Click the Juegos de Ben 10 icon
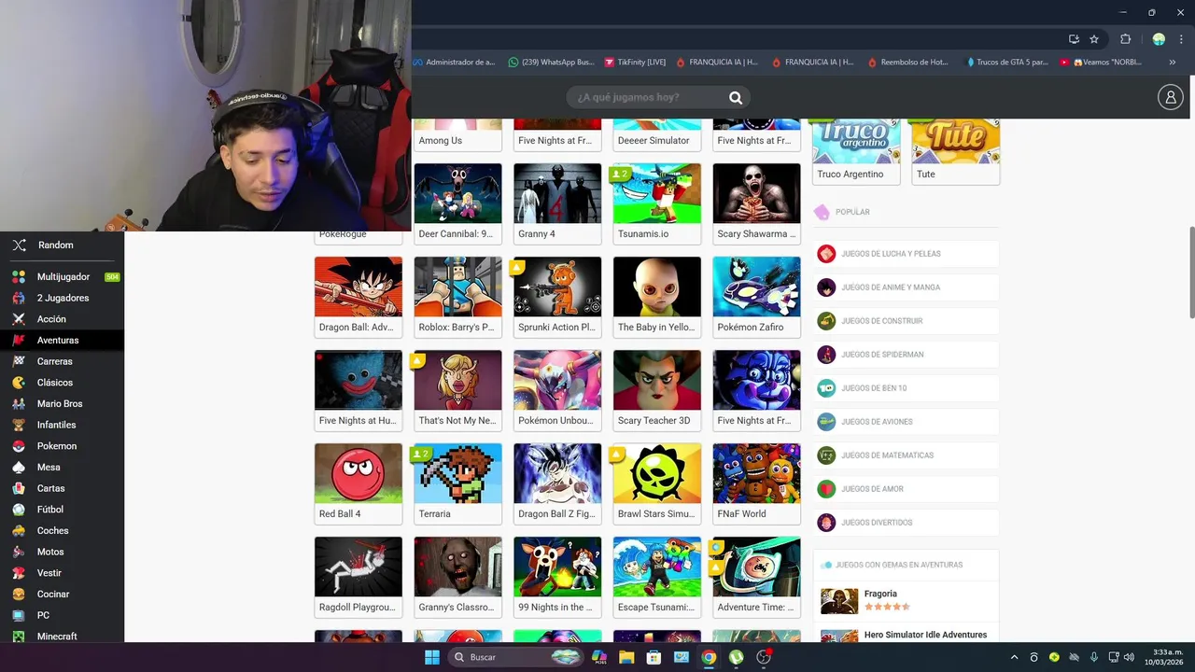Viewport: 1195px width, 672px height. pos(826,388)
